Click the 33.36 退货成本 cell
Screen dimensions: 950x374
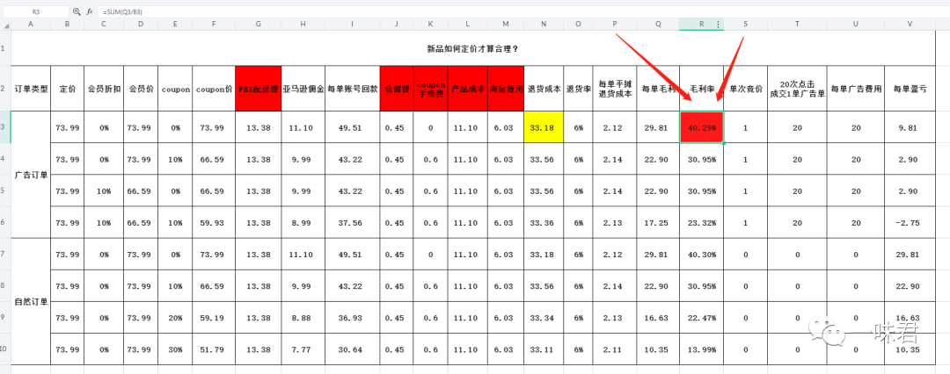coord(544,222)
